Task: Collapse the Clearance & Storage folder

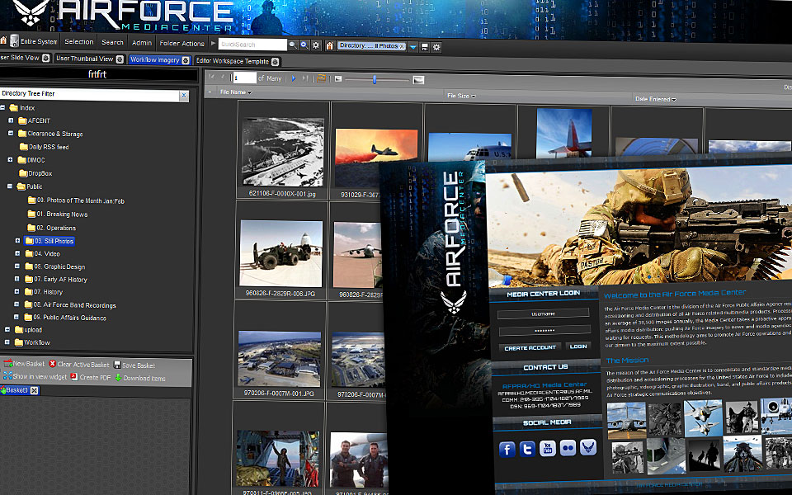Action: (x=10, y=134)
